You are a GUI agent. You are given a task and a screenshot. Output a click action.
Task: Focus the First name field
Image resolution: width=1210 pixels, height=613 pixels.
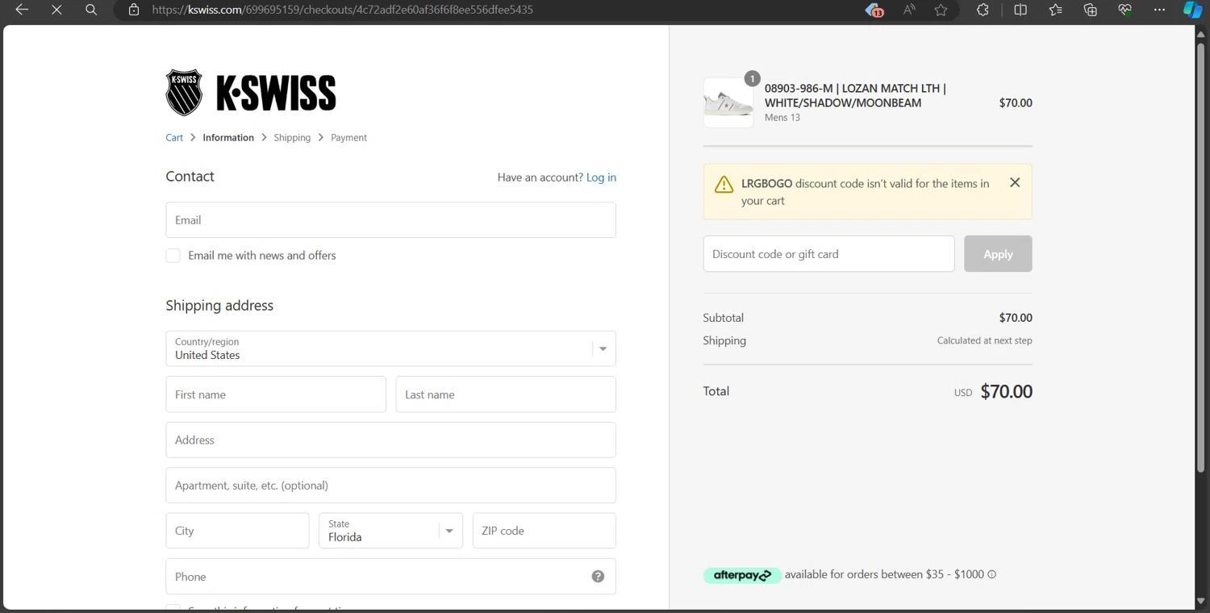(x=276, y=394)
